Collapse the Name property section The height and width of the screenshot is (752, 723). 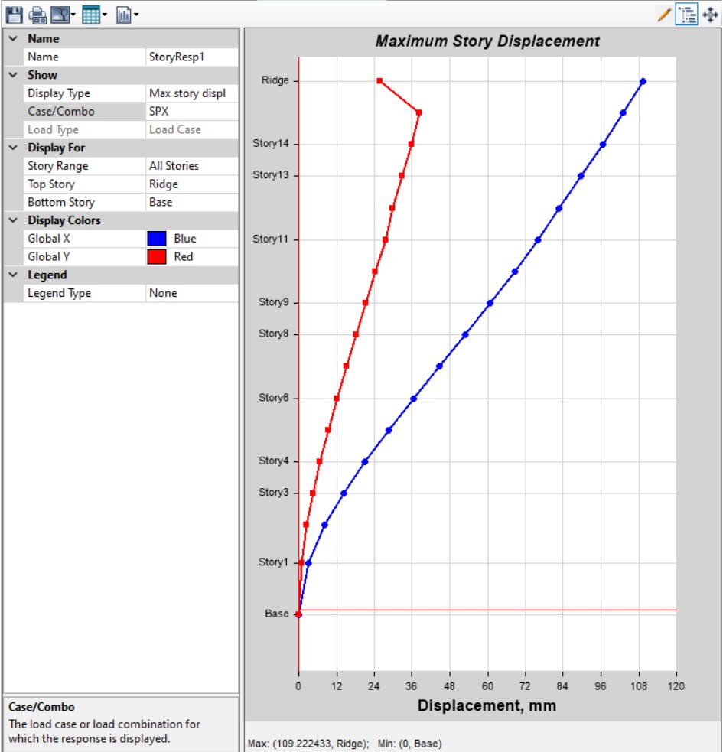tap(13, 38)
